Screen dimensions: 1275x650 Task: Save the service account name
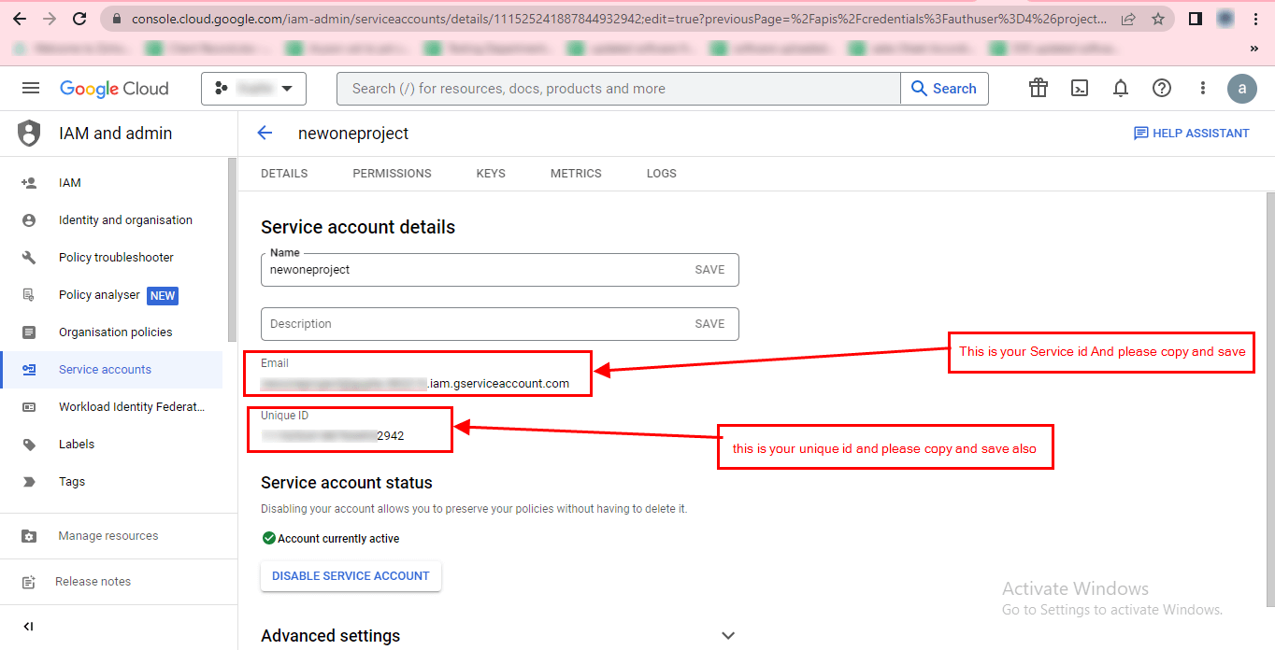click(709, 270)
